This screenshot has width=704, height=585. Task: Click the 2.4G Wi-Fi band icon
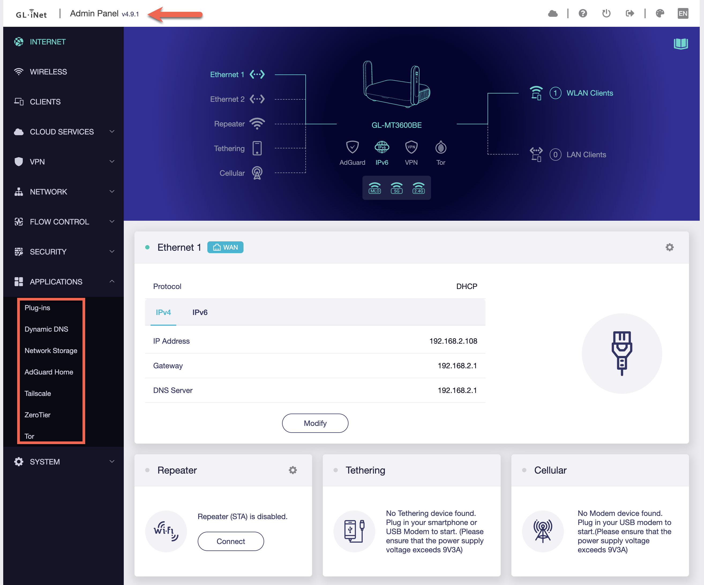pos(419,188)
